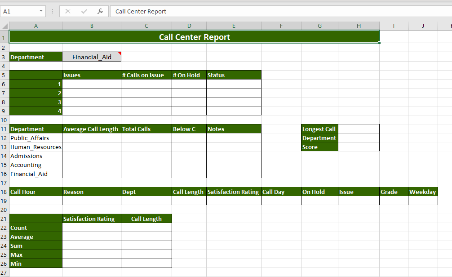Select the Min label cell

pos(36,264)
